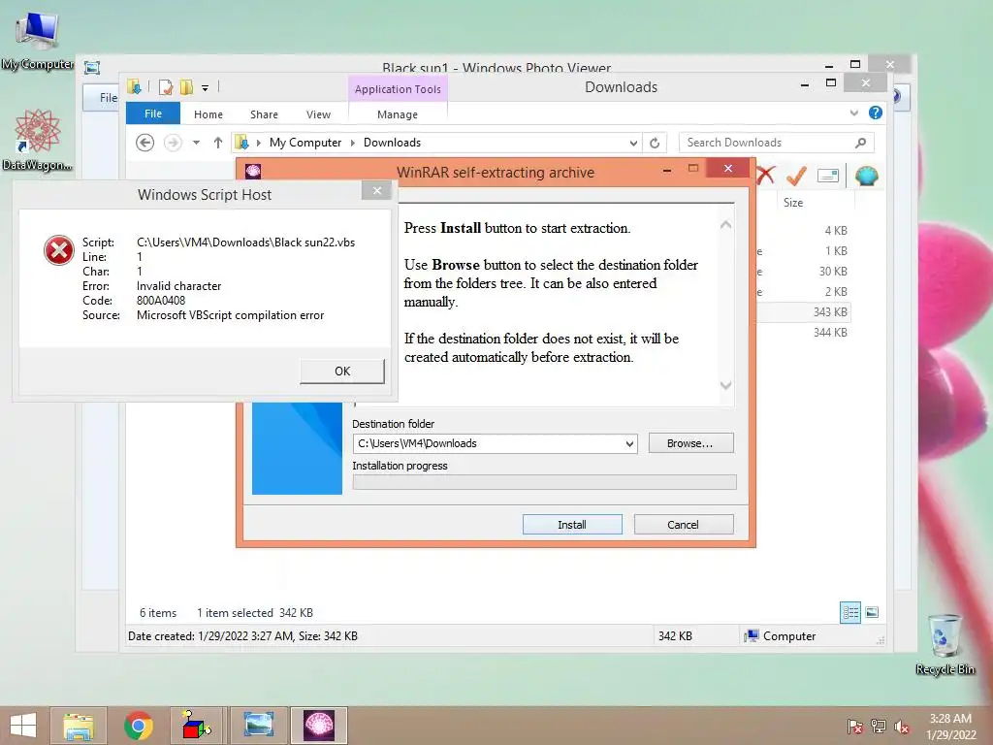Switch Explorer to details view
This screenshot has height=745, width=993.
tap(850, 612)
